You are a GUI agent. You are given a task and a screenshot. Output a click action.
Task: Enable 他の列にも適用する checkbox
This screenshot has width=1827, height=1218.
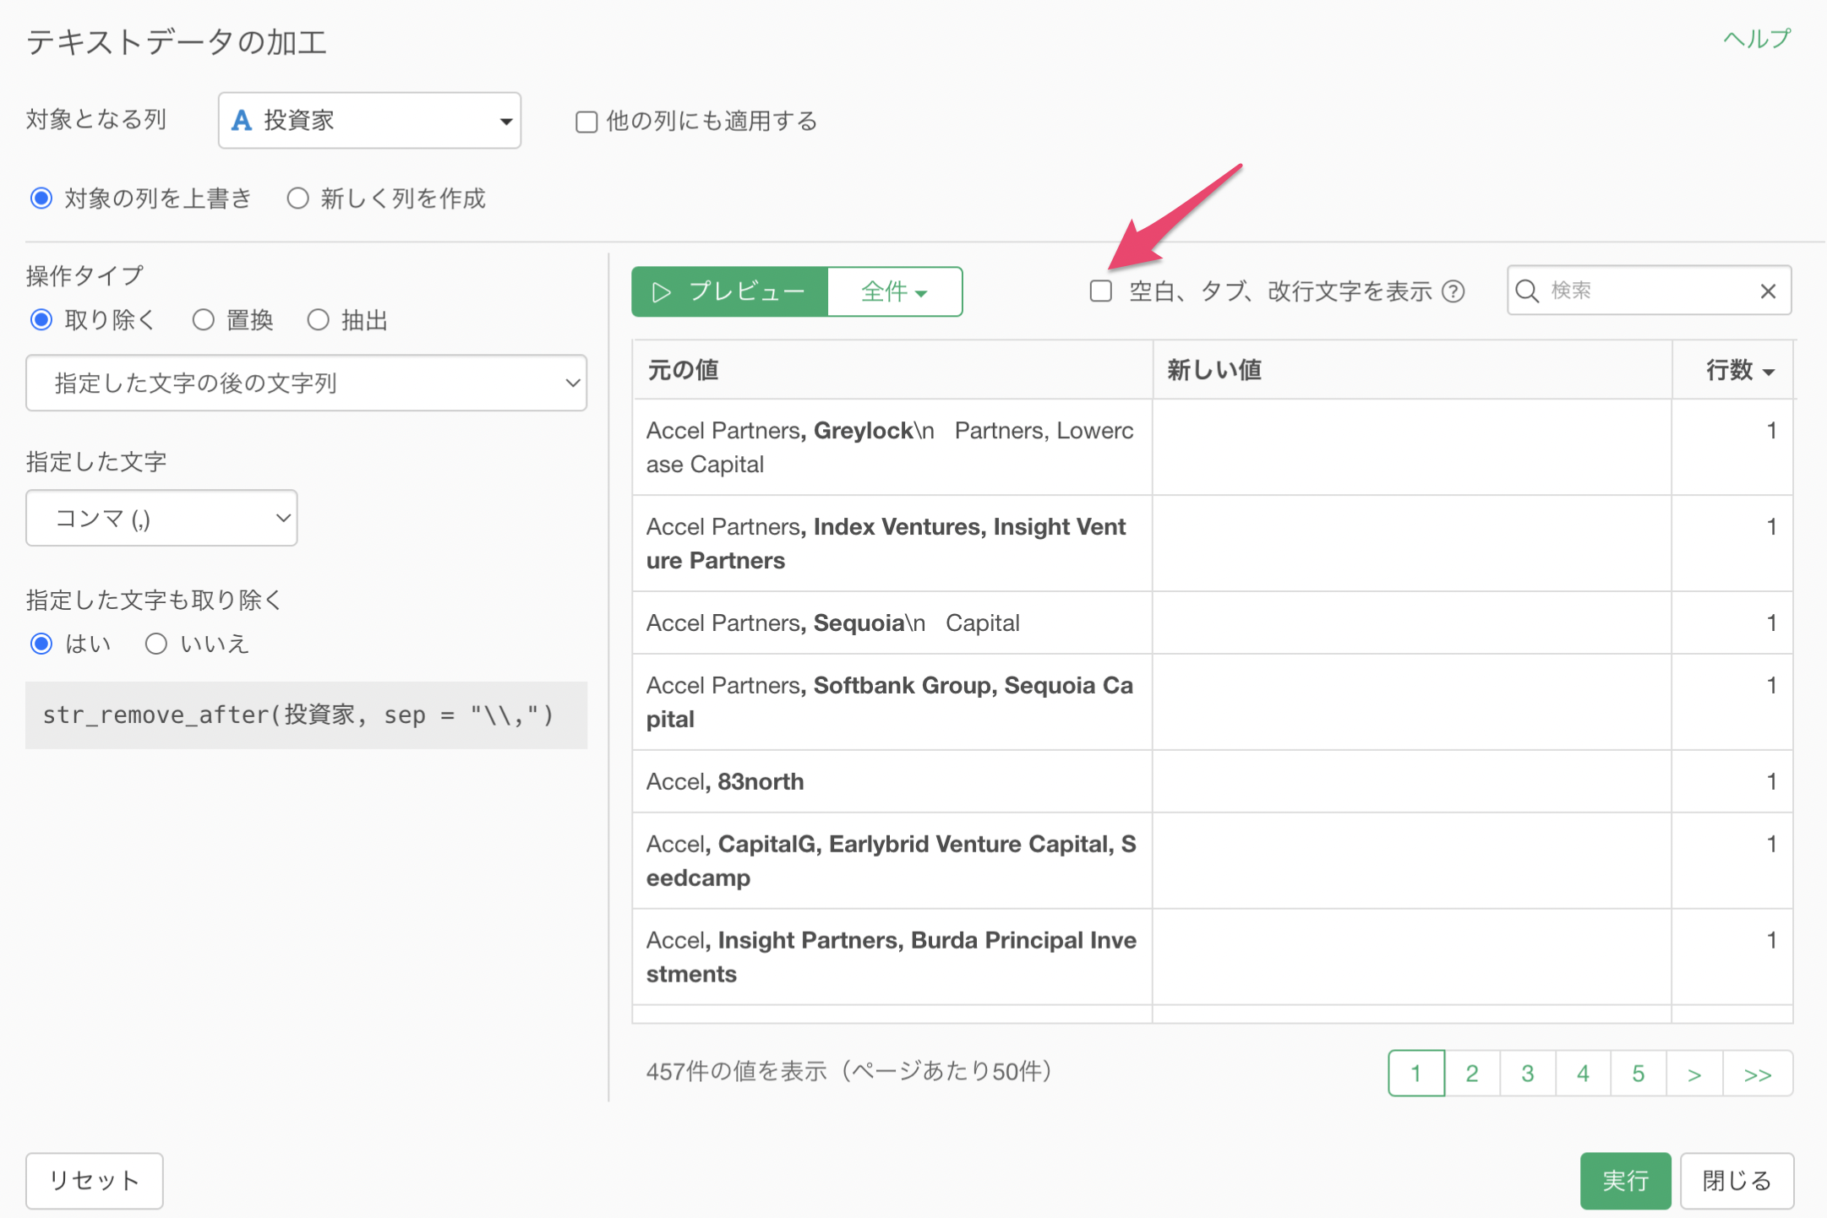click(586, 122)
